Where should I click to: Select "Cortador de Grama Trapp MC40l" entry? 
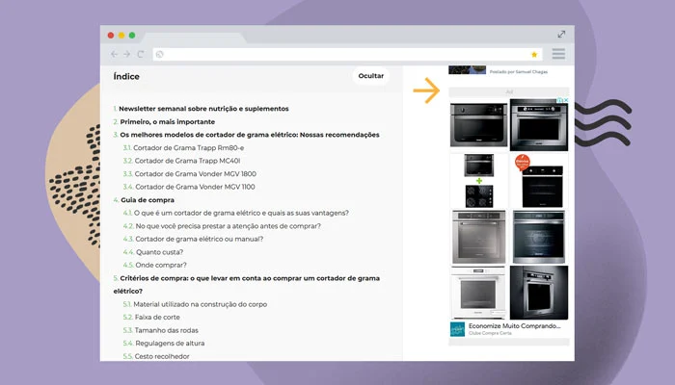187,161
